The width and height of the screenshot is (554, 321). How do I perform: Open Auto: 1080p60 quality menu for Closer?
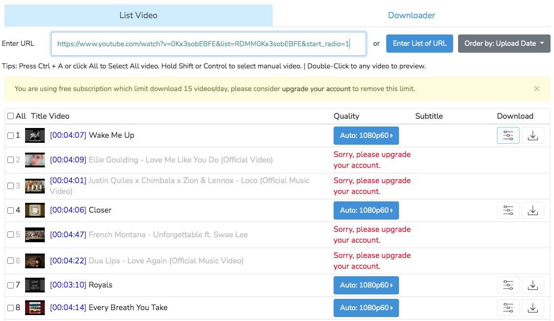366,210
